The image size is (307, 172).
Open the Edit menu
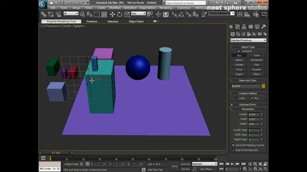coord(53,8)
